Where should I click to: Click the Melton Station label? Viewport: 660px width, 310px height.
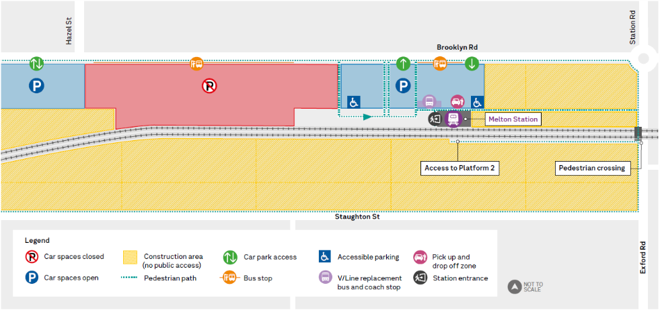(513, 119)
